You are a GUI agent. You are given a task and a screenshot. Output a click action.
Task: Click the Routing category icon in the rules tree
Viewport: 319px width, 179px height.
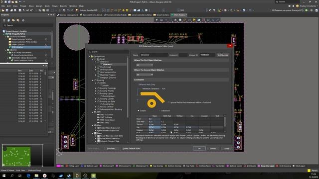point(95,80)
